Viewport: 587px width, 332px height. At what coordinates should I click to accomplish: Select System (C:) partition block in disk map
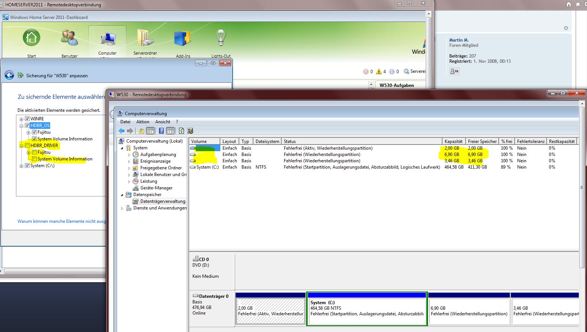pos(367,308)
